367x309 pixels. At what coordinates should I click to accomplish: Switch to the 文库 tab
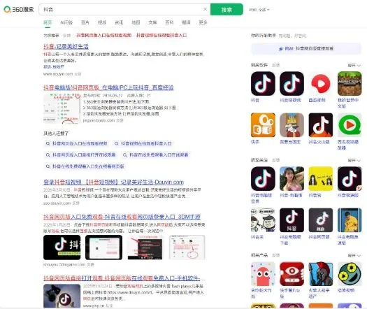[x=152, y=22]
